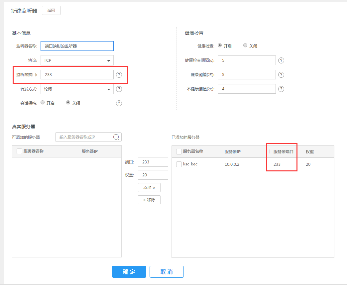Focus the 权重 input with 20
Viewport: 347px width, 285px height.
pyautogui.click(x=153, y=175)
